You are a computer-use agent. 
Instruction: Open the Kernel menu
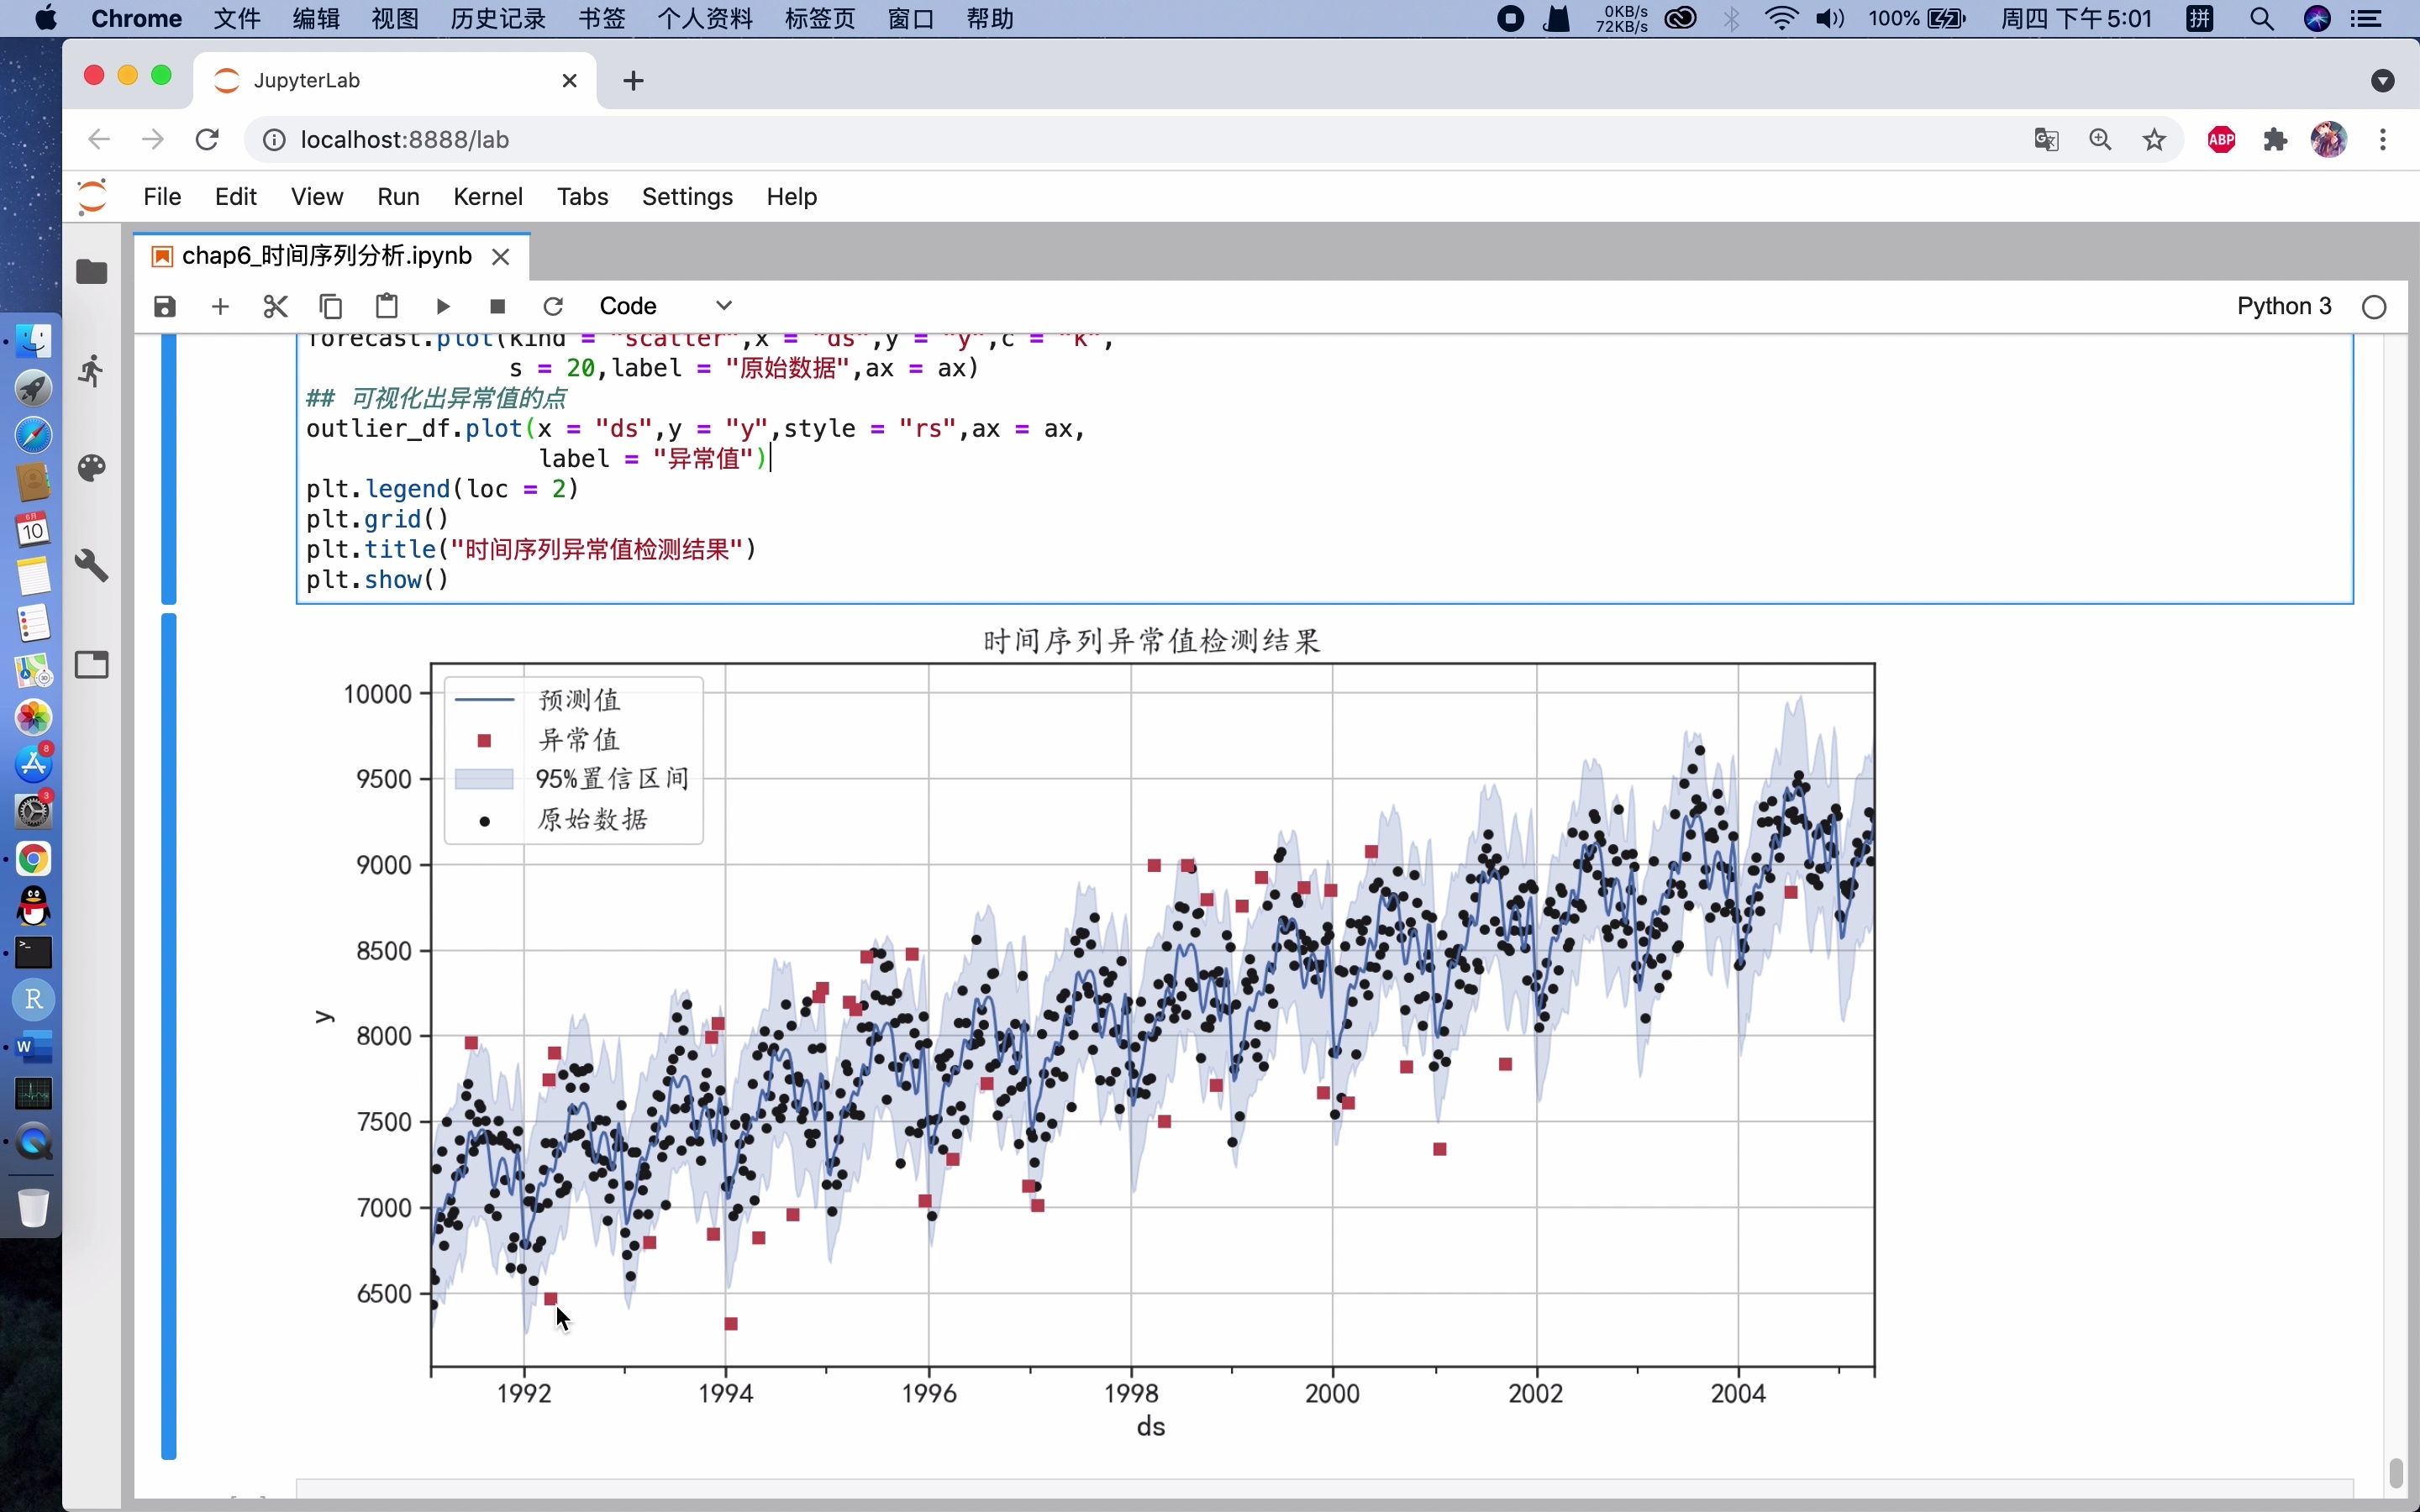tap(487, 197)
